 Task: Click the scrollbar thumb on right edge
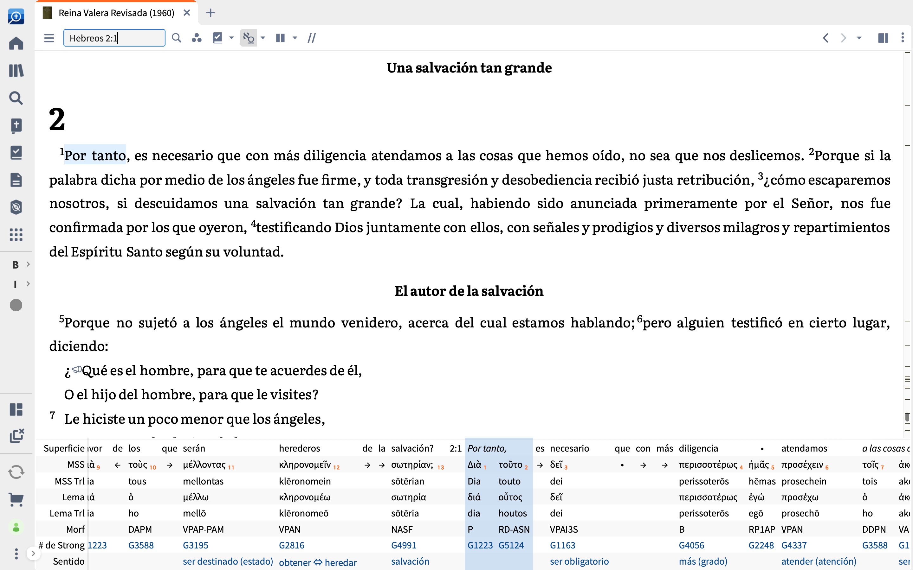907,417
